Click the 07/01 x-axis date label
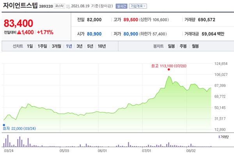This screenshot has height=154, width=234. 147,151
